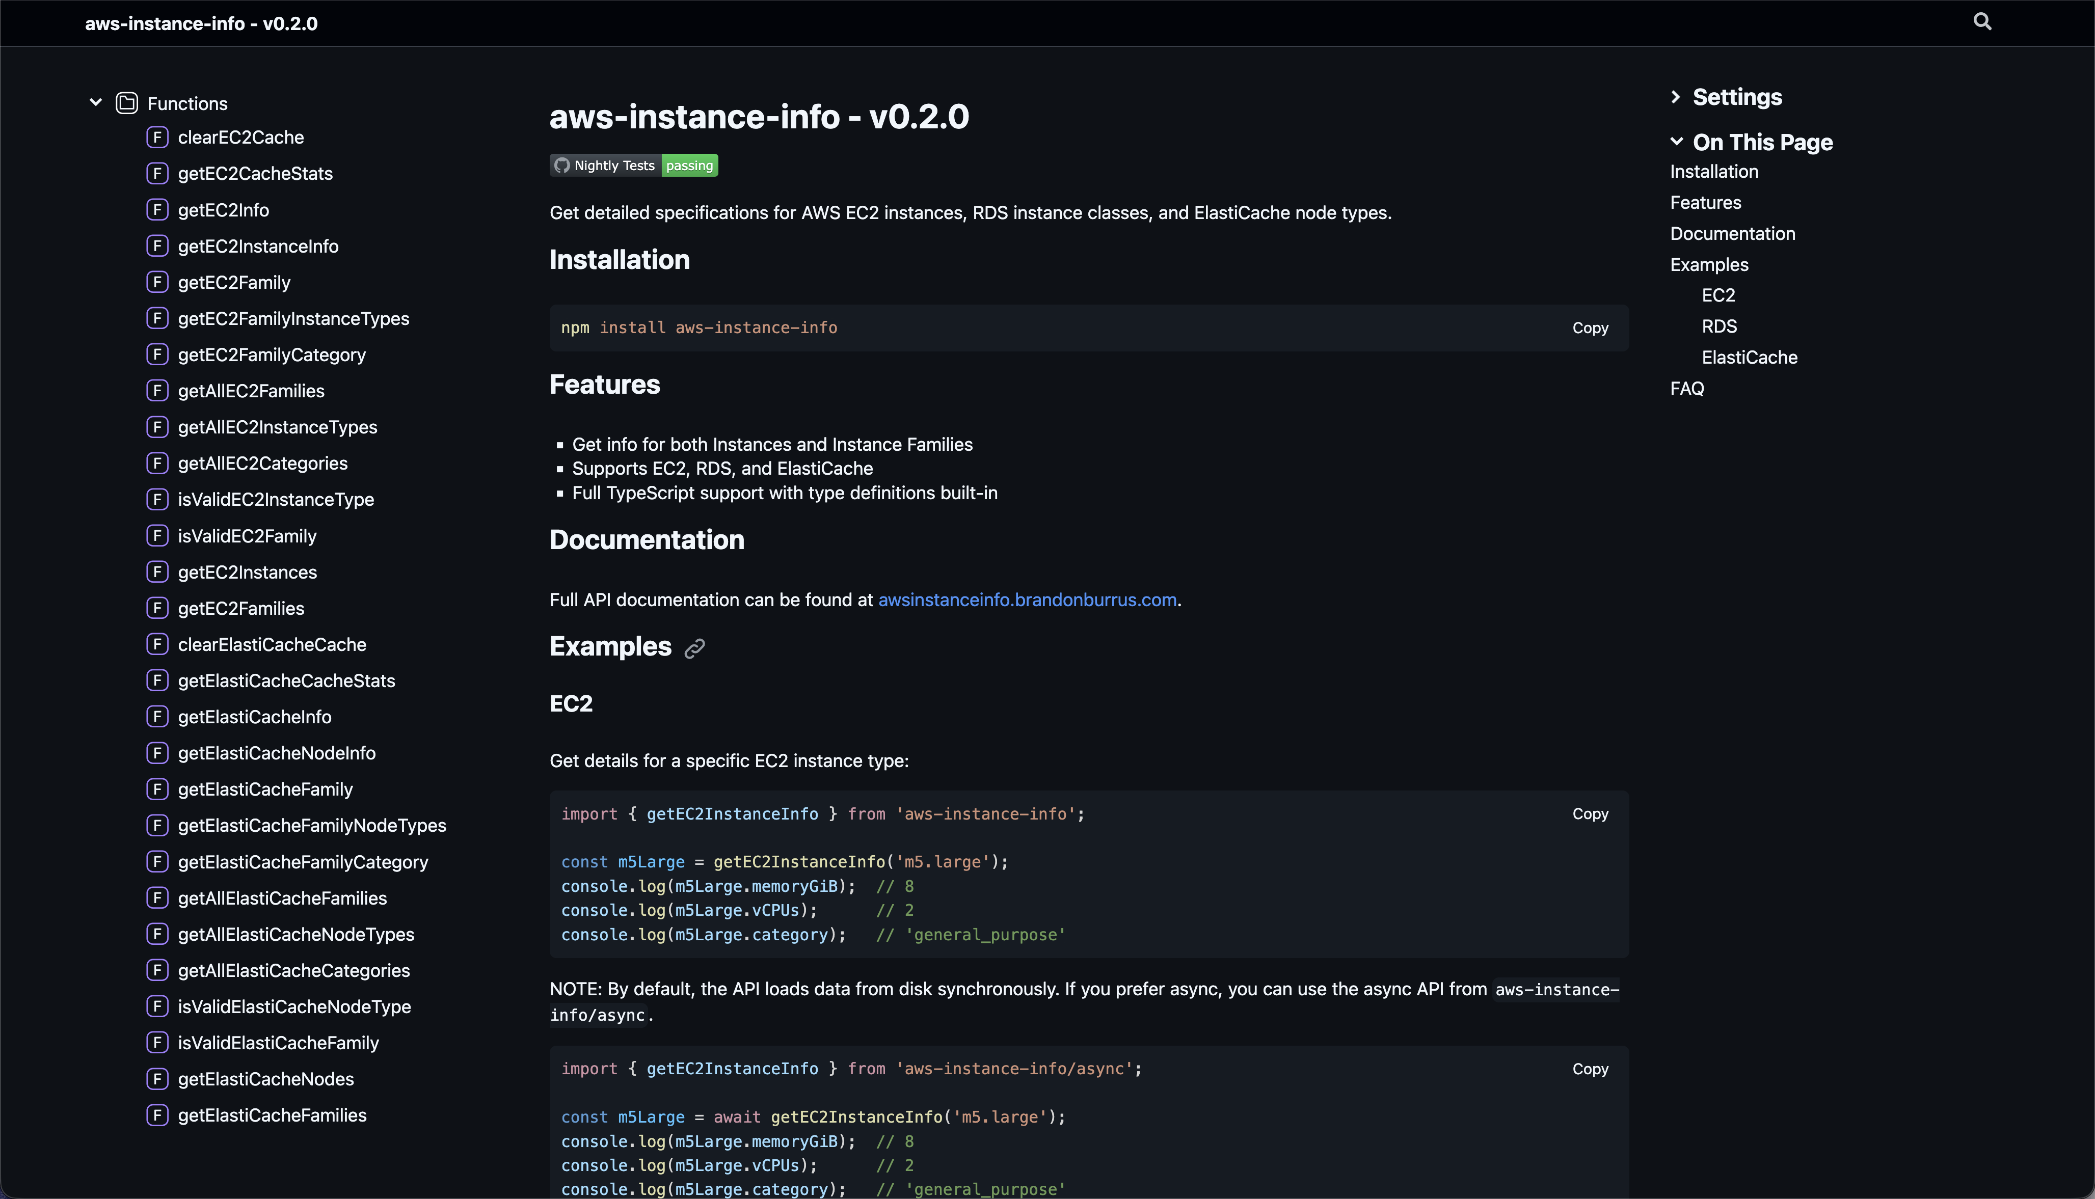Click the F icon next to getElastiCacheNodes
This screenshot has width=2095, height=1199.
coord(157,1079)
